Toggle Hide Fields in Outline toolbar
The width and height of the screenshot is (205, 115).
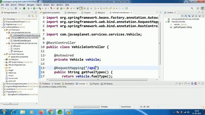coord(189,16)
